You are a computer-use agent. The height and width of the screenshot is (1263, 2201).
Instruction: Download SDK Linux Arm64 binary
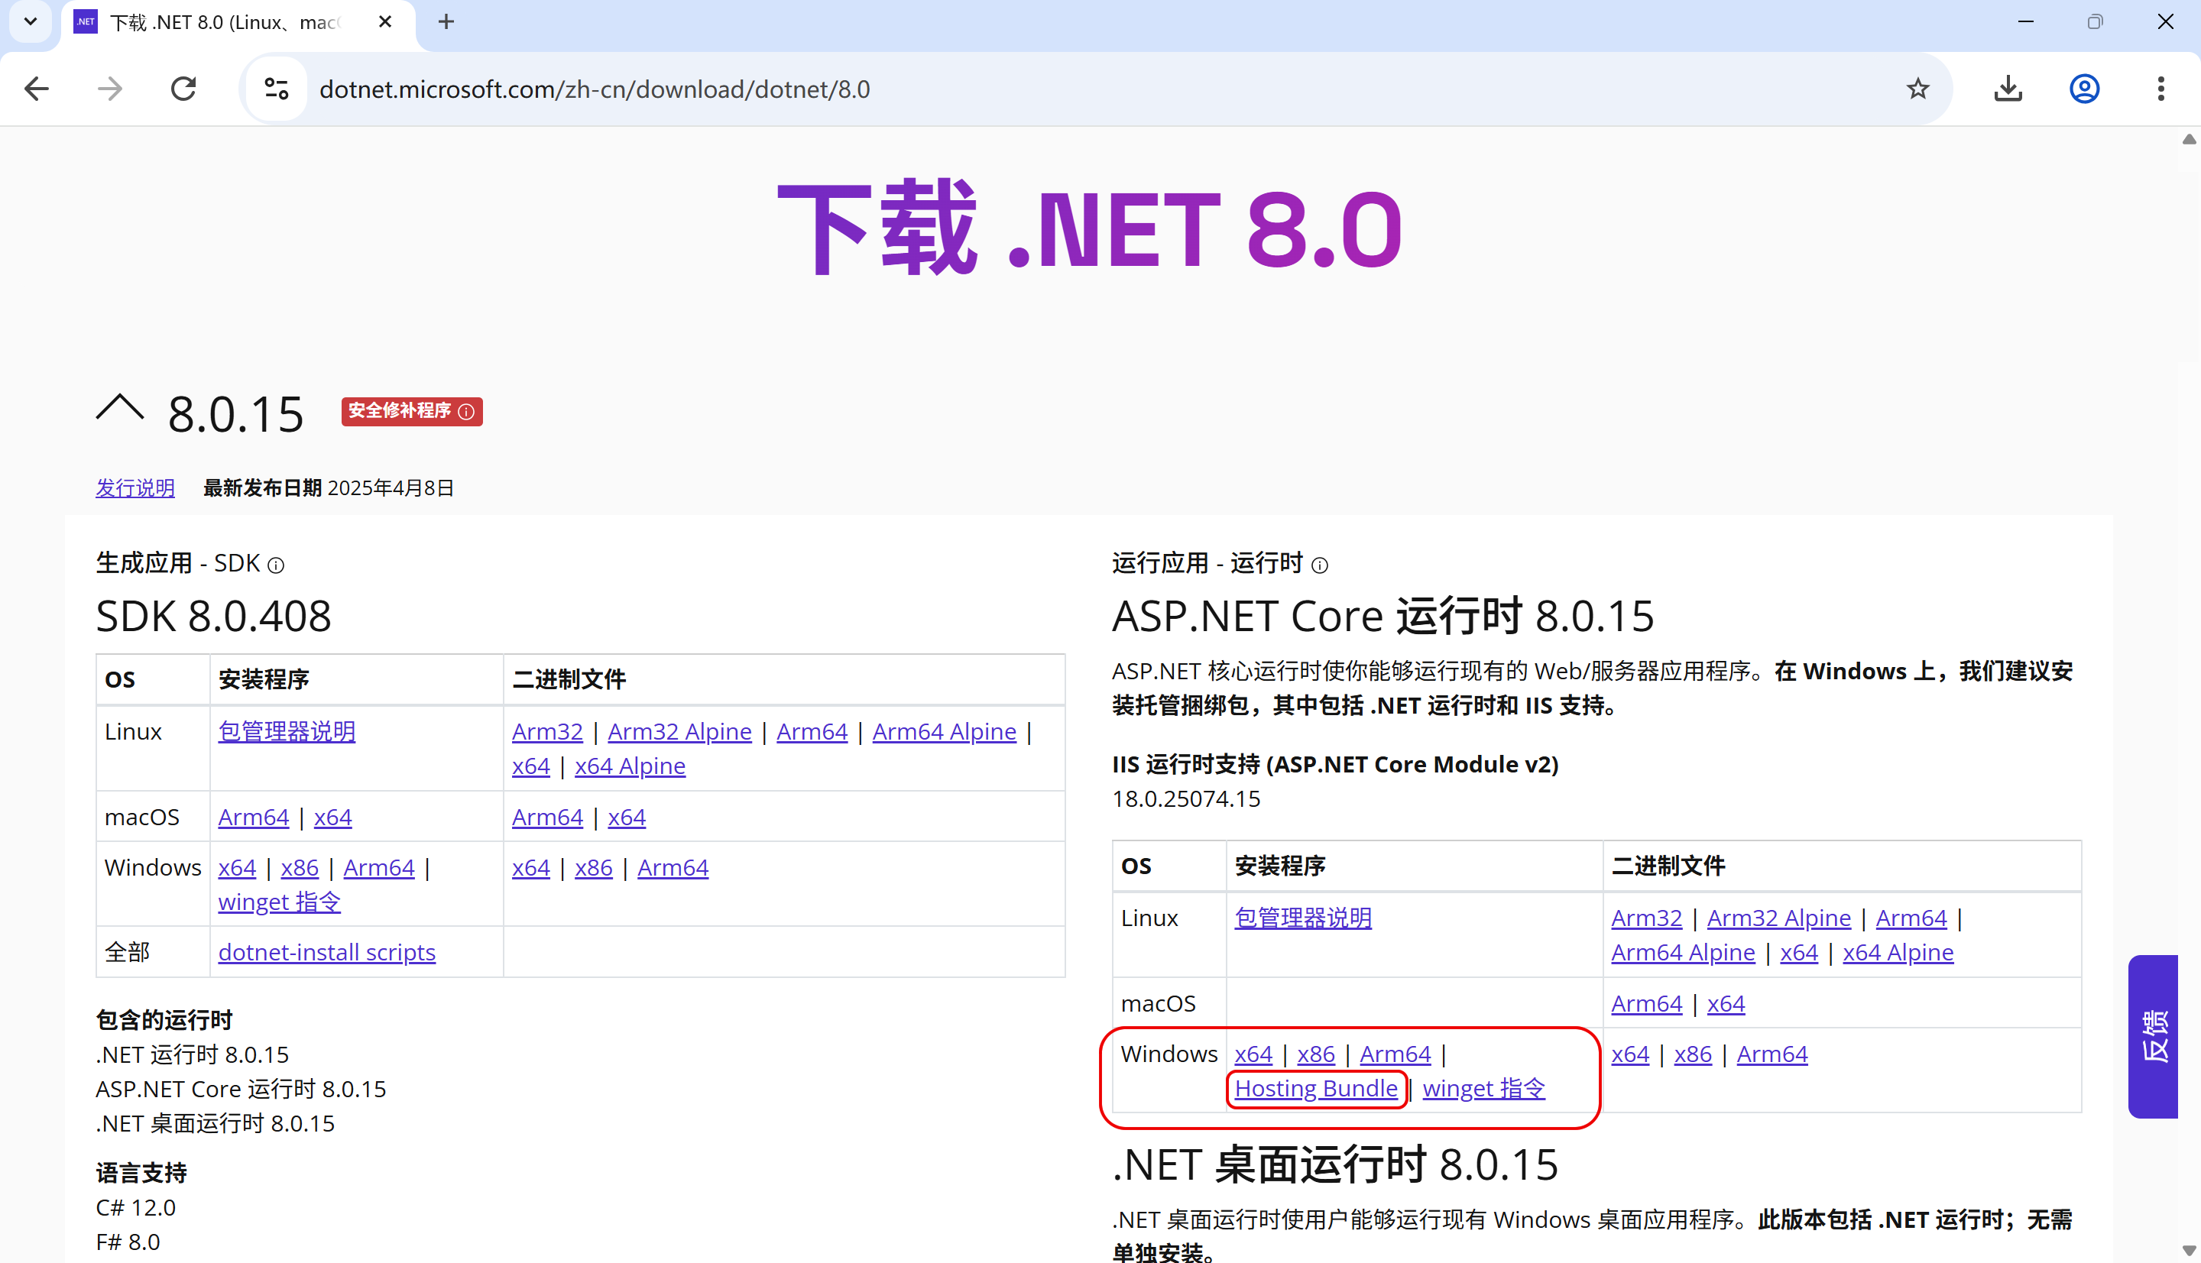coord(812,731)
